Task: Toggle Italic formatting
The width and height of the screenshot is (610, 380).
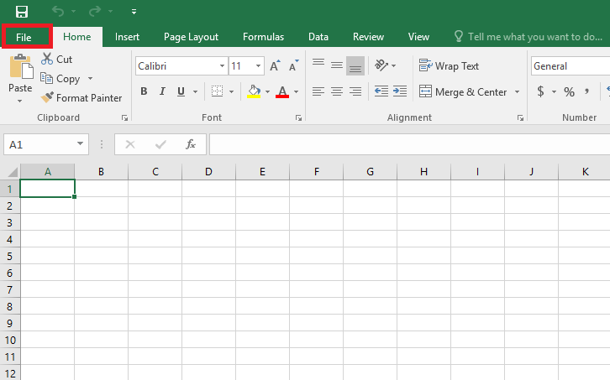Action: tap(162, 91)
